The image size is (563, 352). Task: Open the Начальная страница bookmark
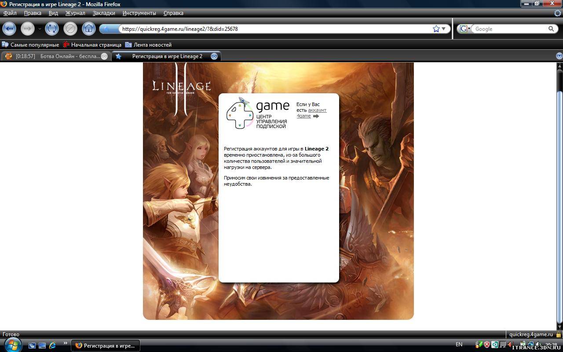pos(92,45)
